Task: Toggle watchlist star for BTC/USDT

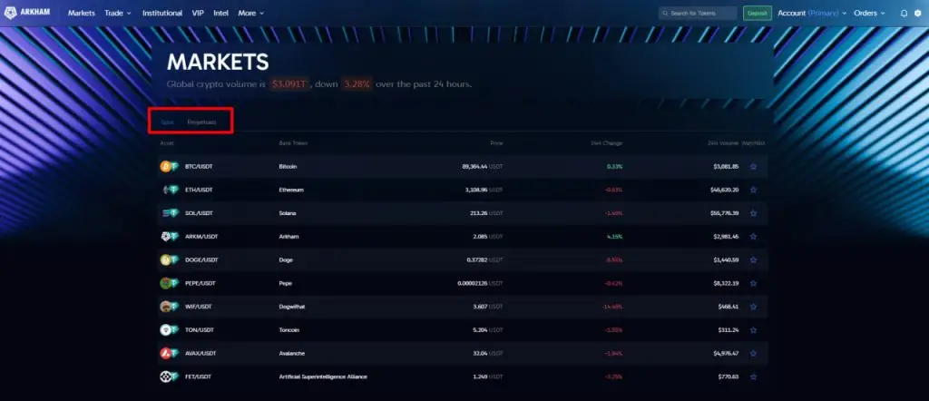Action: (753, 167)
